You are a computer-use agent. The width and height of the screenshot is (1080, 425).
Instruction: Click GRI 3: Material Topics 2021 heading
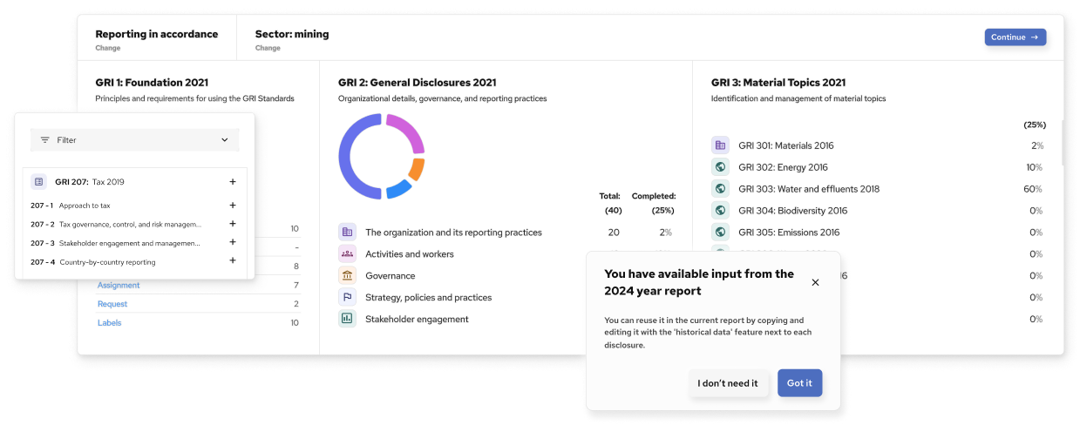tap(778, 83)
